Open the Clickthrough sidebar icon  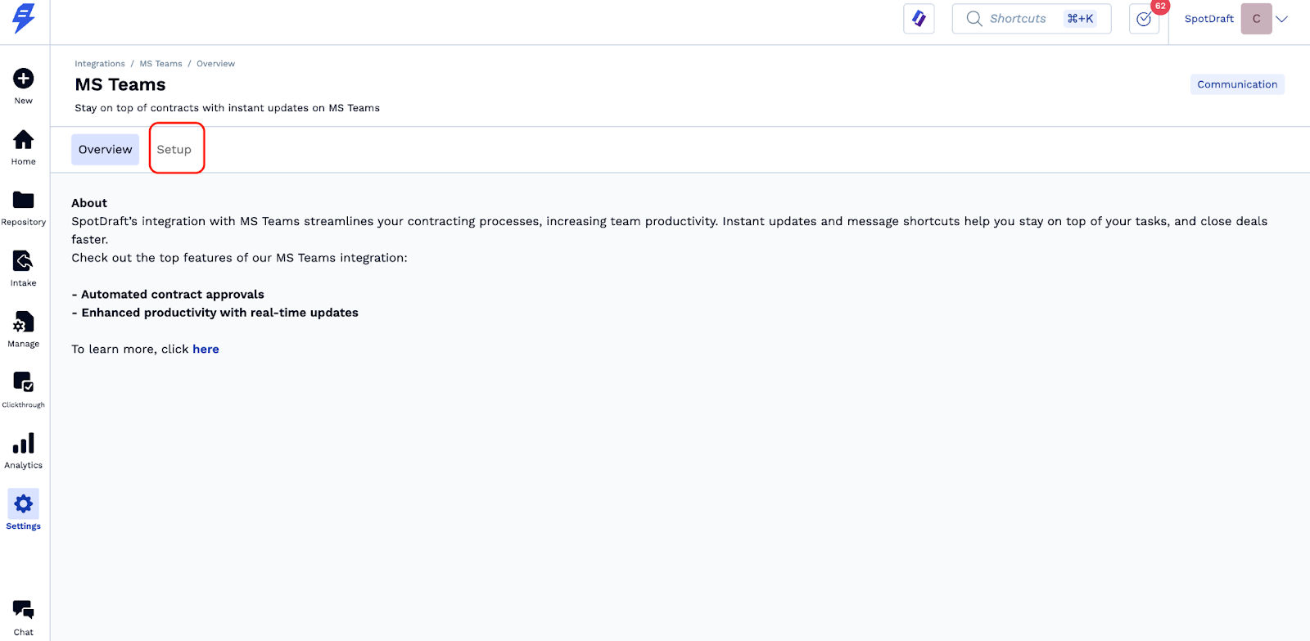24,382
